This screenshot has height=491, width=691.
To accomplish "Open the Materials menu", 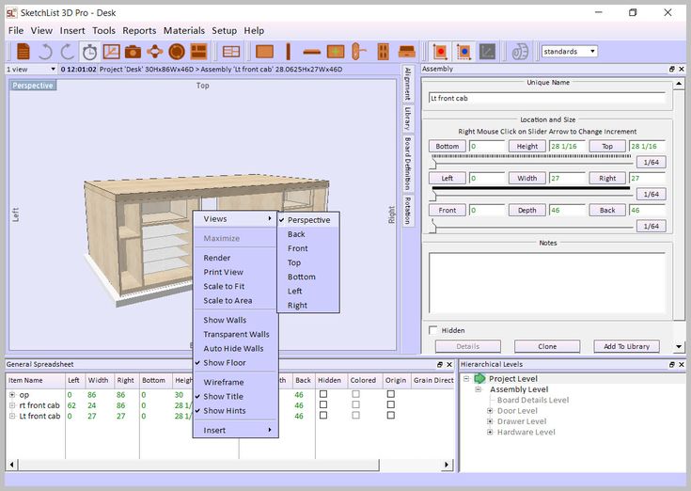I will coord(183,30).
